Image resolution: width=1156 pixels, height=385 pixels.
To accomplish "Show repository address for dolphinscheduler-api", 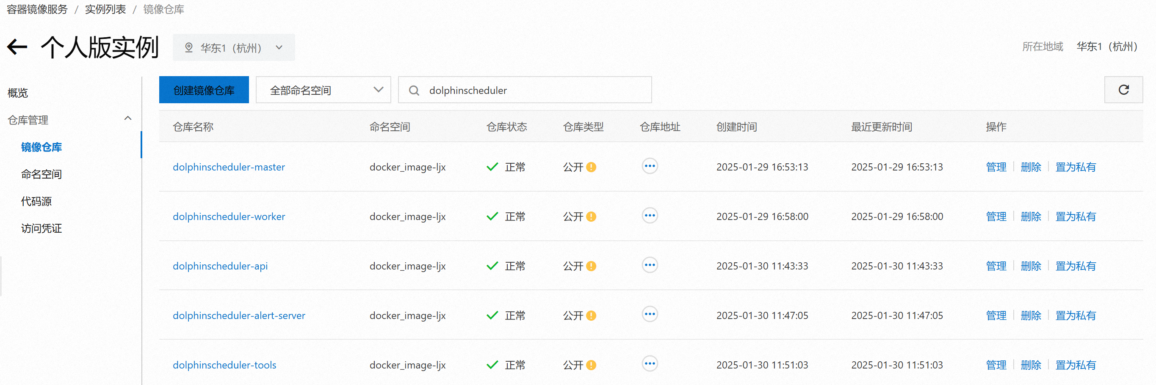I will coord(650,265).
